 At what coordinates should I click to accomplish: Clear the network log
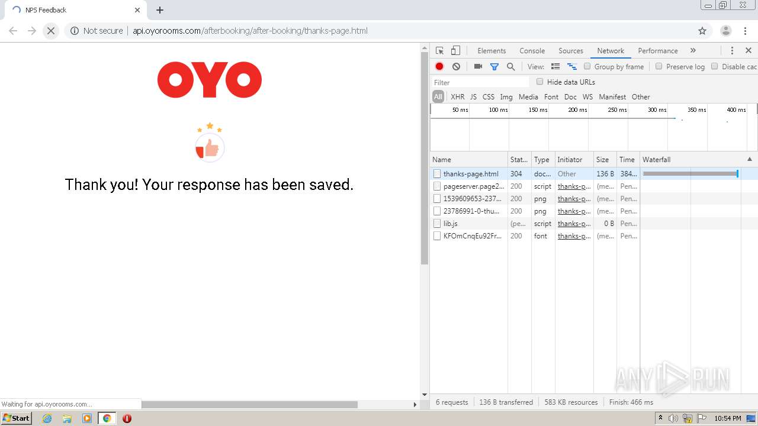pyautogui.click(x=456, y=67)
